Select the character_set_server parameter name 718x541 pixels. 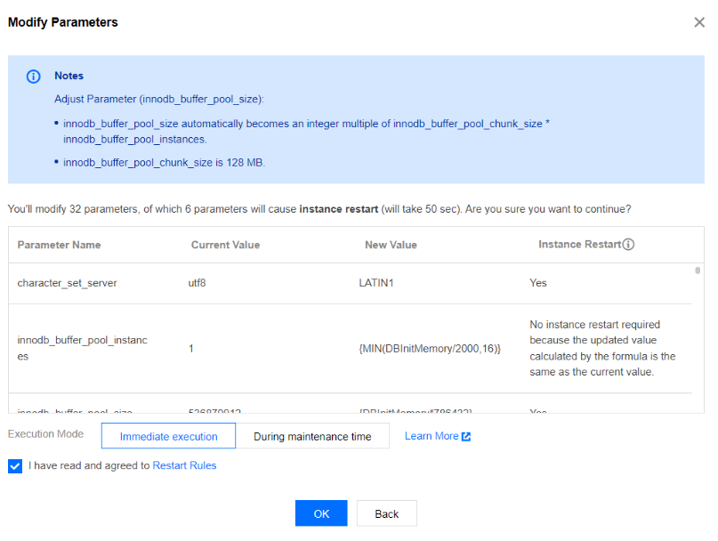67,283
